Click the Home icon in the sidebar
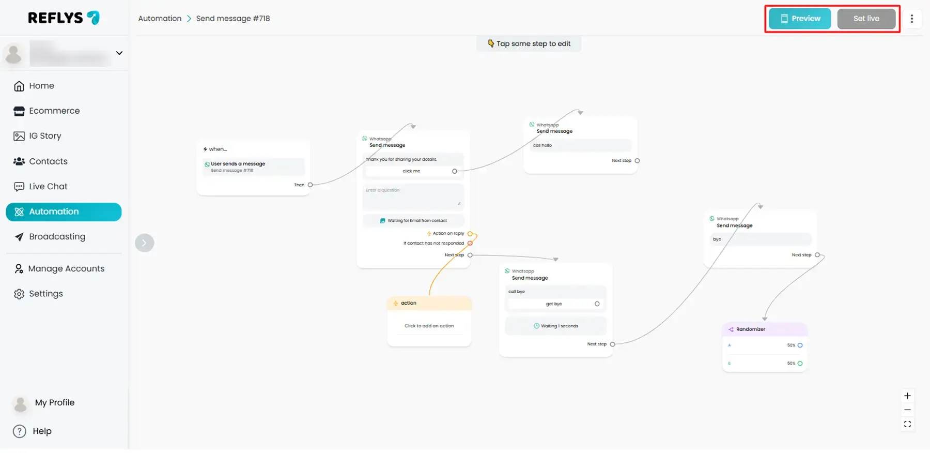This screenshot has width=930, height=453. (19, 86)
